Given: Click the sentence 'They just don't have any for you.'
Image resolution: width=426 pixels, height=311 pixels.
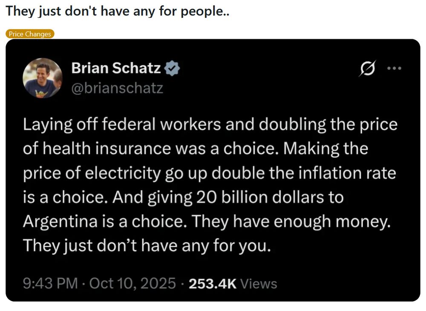Looking at the screenshot, I should click(147, 246).
